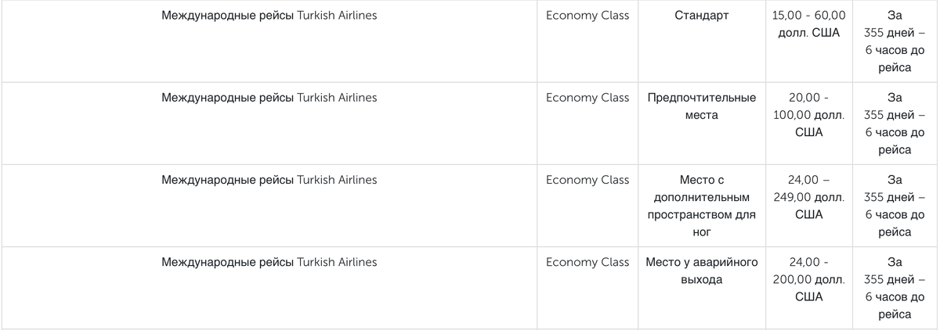Screen dimensions: 940x330
Task: Click 'Международные рейсы Turkish Airlines' in emergency exit row
Action: 269,262
